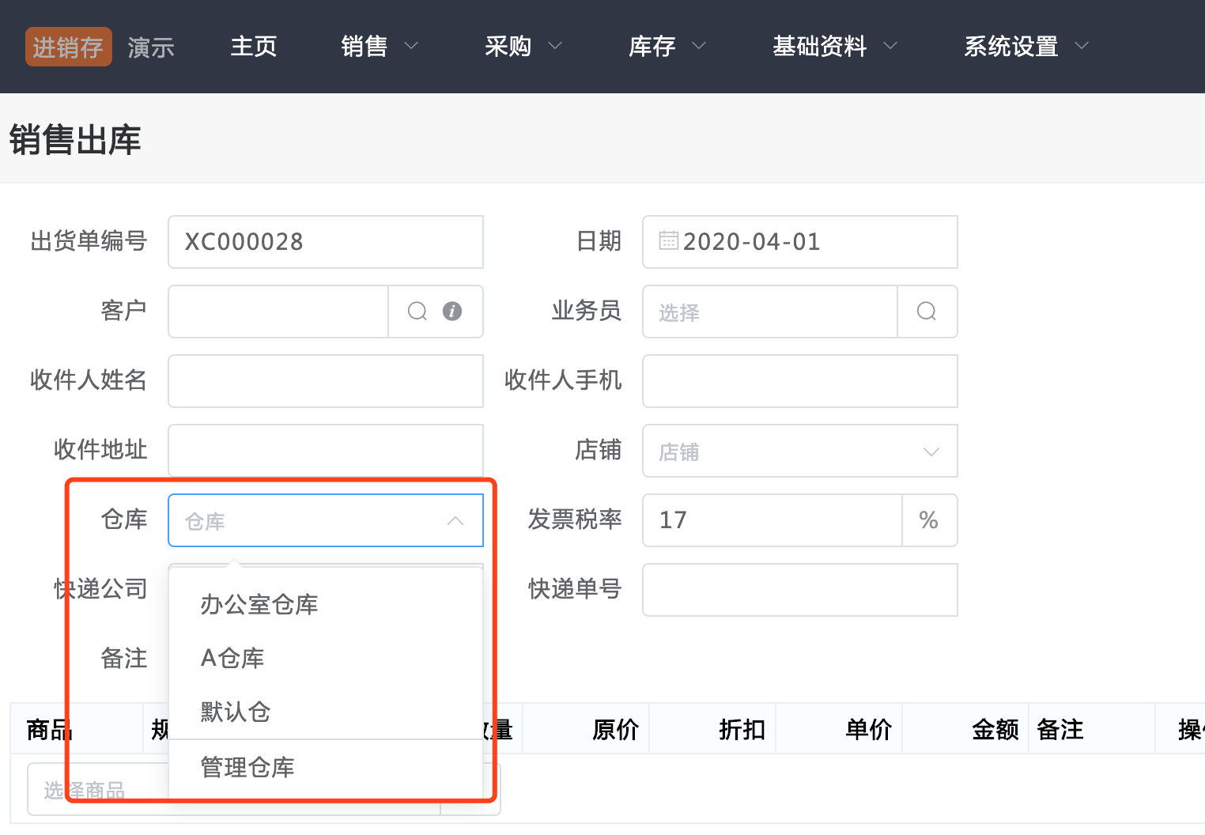Click the 收件人手机 text field
The width and height of the screenshot is (1205, 835).
point(799,381)
